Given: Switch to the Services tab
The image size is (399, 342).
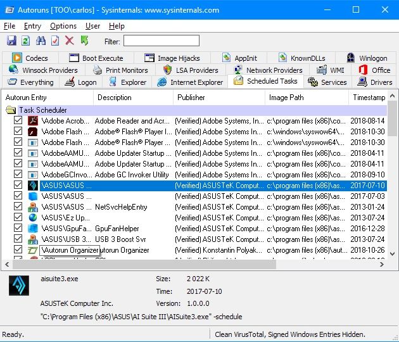Looking at the screenshot, I should click(x=327, y=82).
